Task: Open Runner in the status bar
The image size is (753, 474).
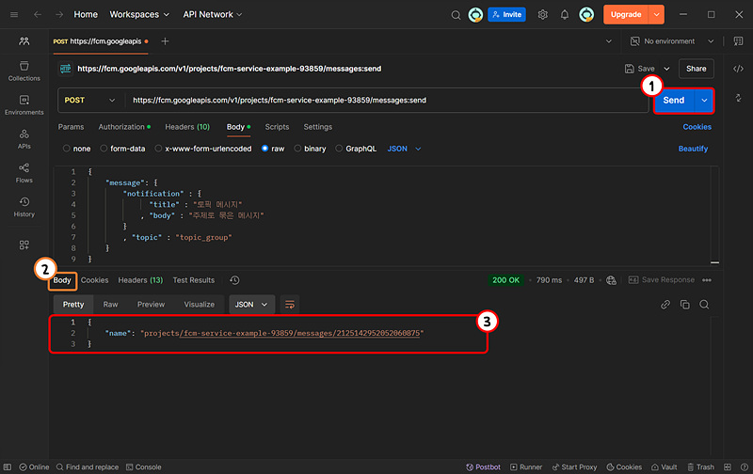Action: pos(526,467)
